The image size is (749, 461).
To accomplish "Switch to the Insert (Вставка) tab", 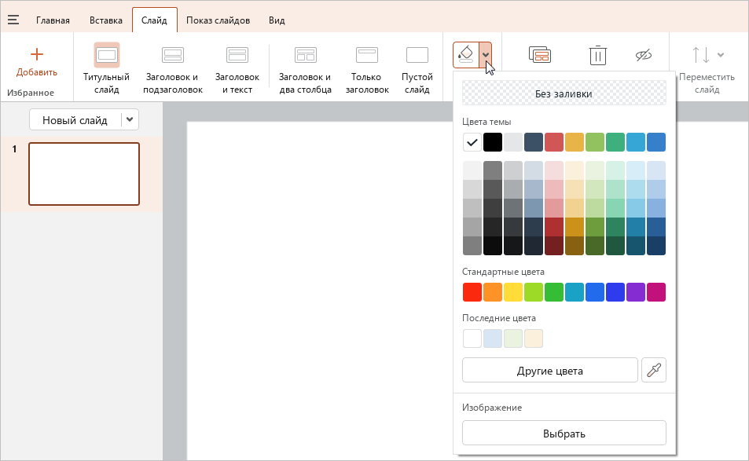I will click(x=106, y=20).
